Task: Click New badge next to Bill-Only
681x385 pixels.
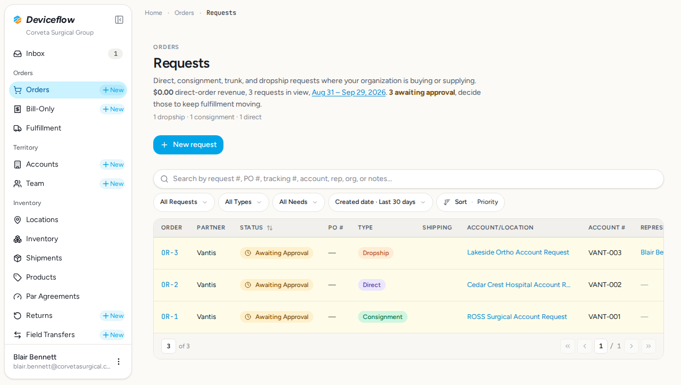Action: click(x=113, y=109)
